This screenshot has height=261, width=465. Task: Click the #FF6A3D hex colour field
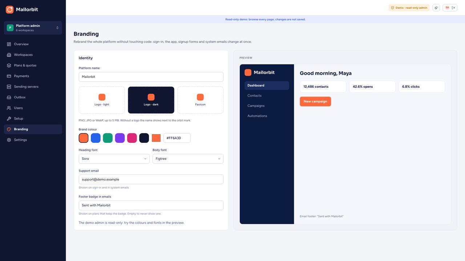pos(177,138)
